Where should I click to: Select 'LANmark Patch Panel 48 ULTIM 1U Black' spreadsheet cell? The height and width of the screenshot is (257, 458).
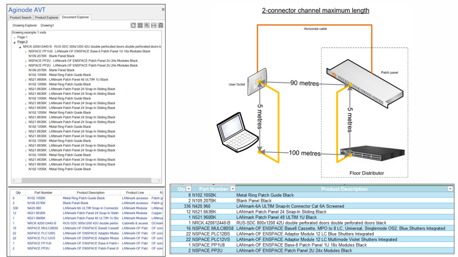pyautogui.click(x=277, y=217)
